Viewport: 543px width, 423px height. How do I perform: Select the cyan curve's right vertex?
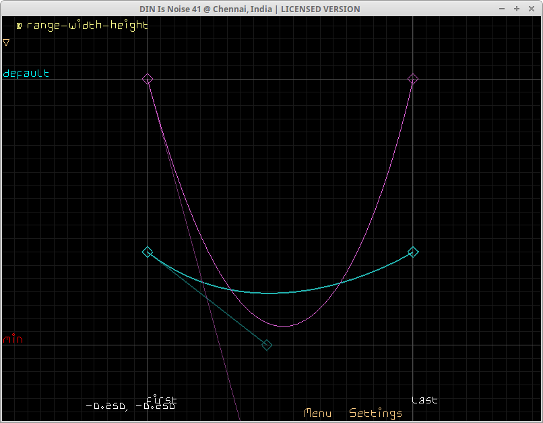click(413, 252)
